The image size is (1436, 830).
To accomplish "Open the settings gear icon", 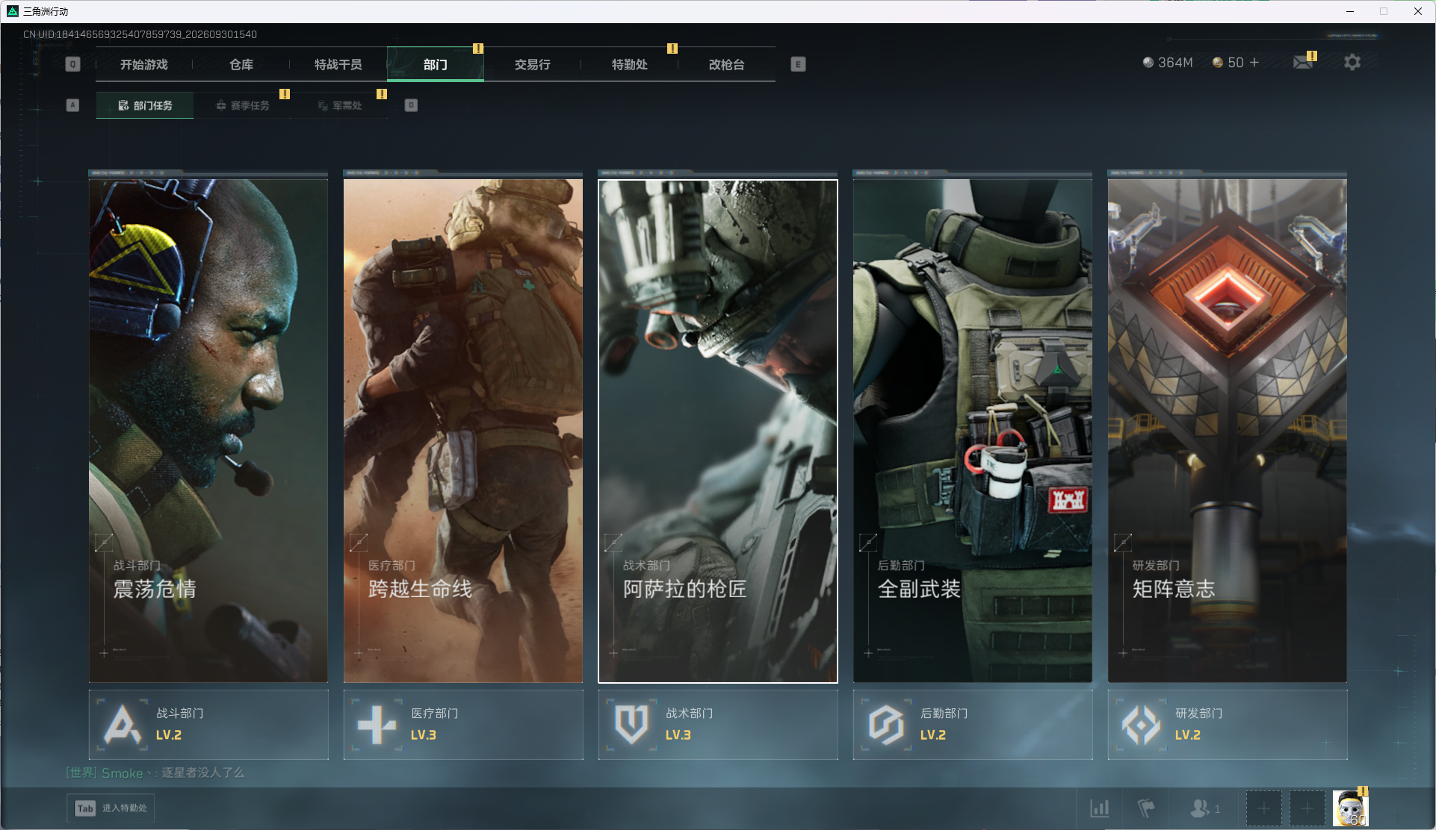I will [x=1352, y=63].
